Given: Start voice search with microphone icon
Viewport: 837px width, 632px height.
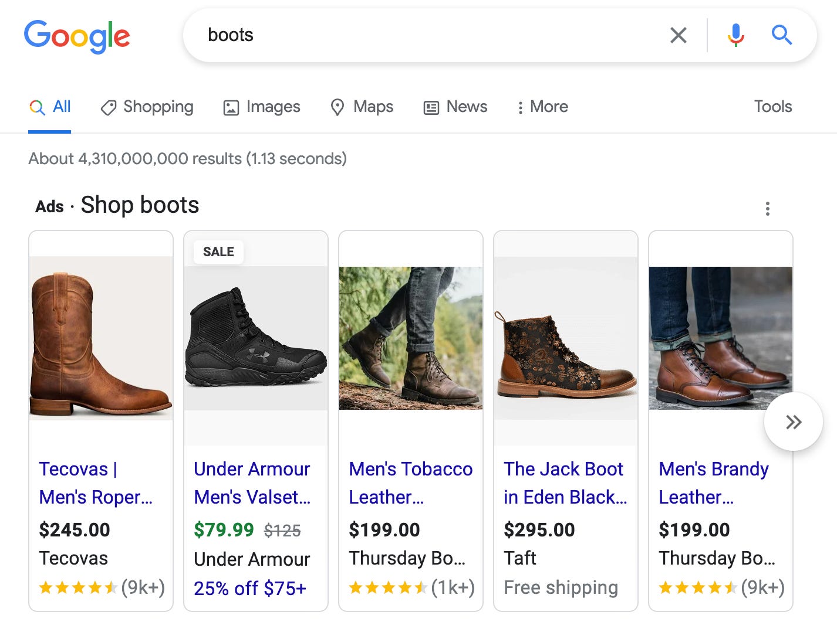Looking at the screenshot, I should pos(735,35).
